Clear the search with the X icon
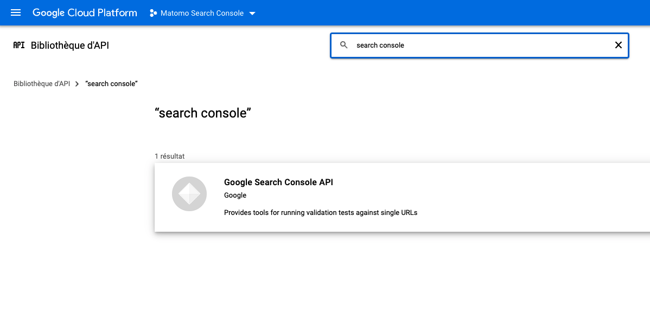 (x=618, y=45)
